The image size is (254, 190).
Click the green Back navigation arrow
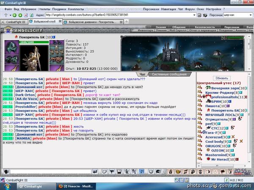pos(14,15)
